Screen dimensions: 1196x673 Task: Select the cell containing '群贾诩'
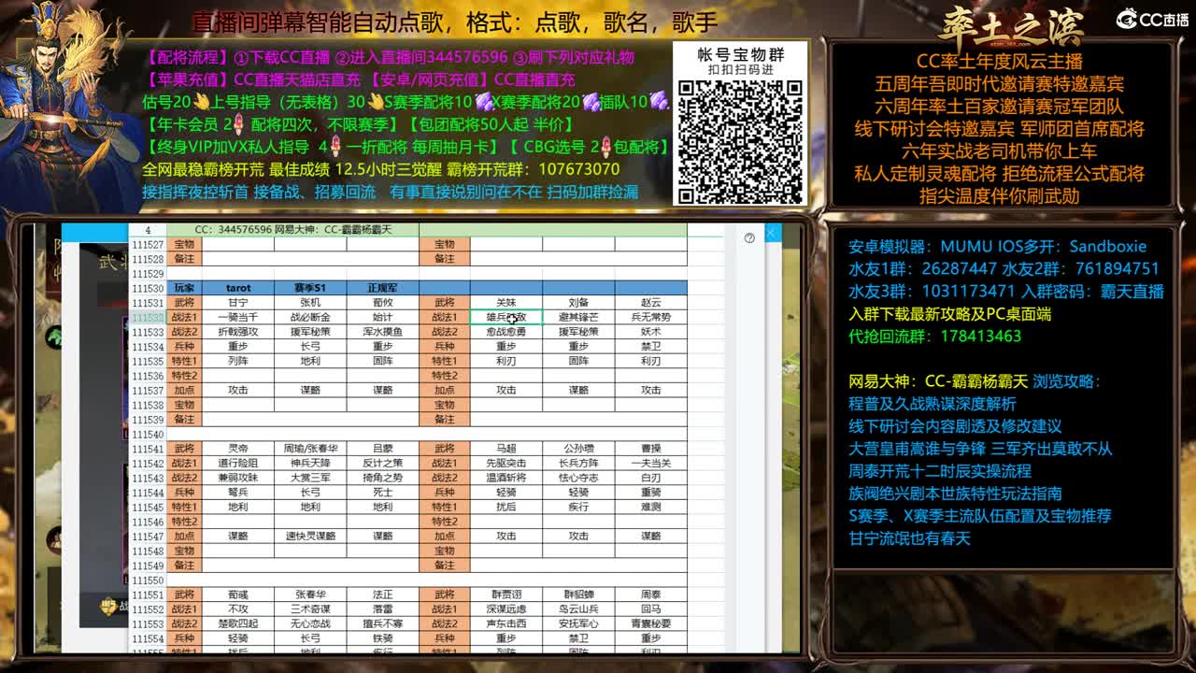pyautogui.click(x=505, y=594)
